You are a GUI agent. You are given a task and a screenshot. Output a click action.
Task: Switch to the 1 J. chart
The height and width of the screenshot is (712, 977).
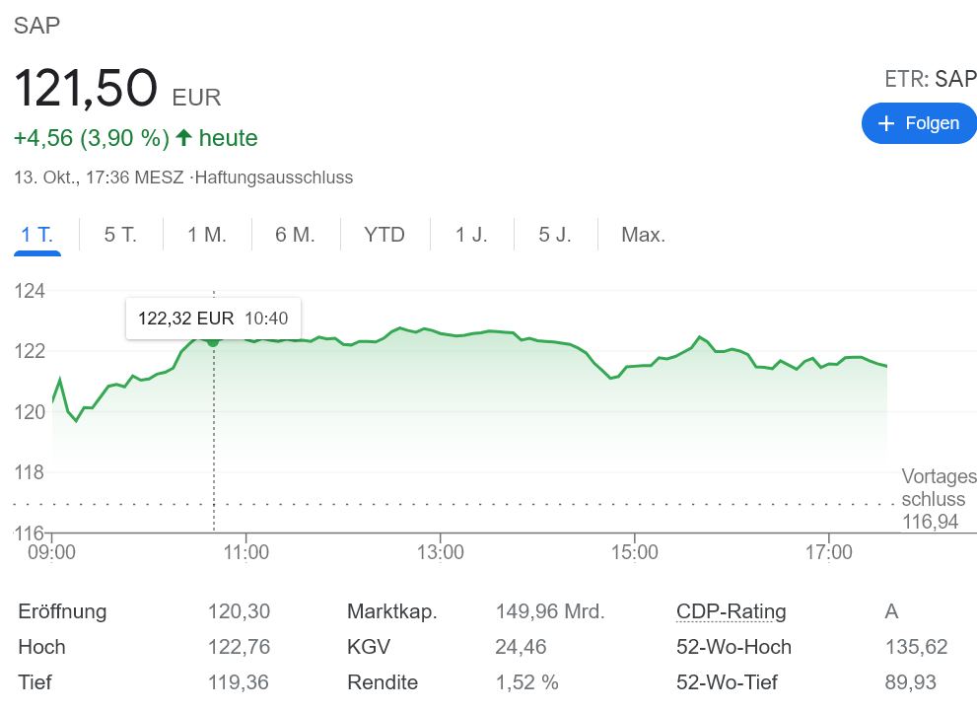pyautogui.click(x=471, y=235)
